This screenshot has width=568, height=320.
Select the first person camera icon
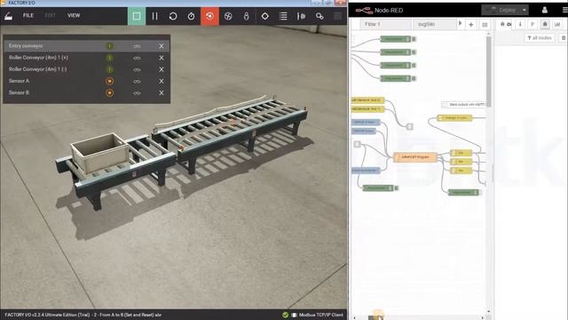click(x=247, y=16)
